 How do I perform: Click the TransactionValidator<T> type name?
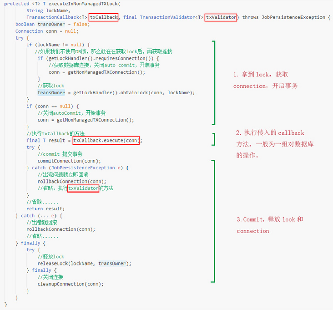172,17
